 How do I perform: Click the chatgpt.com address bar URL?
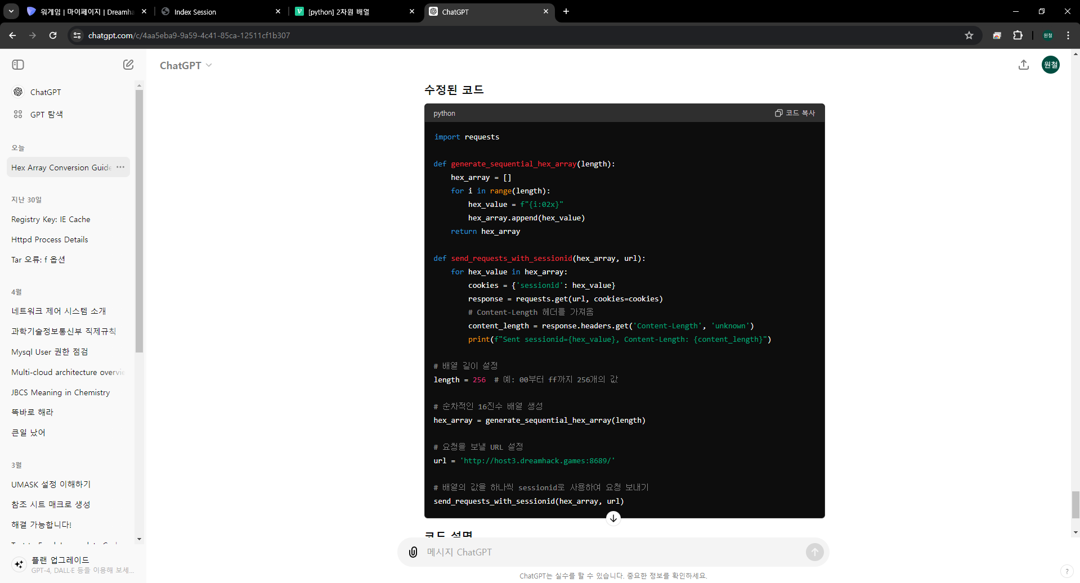click(189, 35)
